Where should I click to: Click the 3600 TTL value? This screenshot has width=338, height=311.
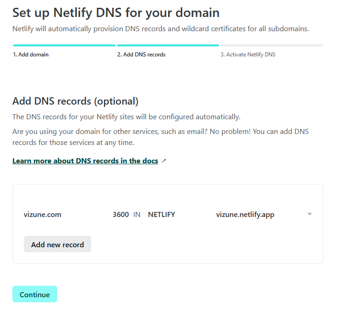[120, 214]
